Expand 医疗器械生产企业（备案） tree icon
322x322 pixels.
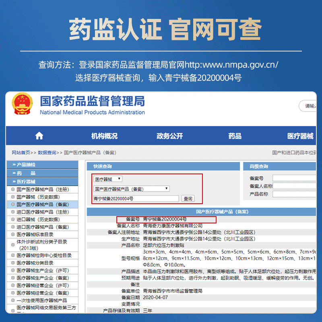(x=13, y=278)
